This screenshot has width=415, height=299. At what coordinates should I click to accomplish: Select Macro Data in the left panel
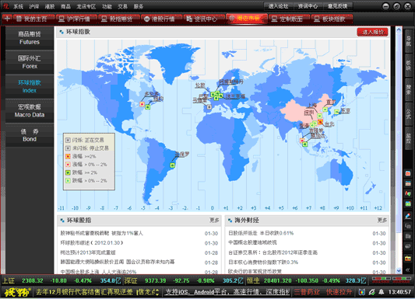tap(30, 111)
